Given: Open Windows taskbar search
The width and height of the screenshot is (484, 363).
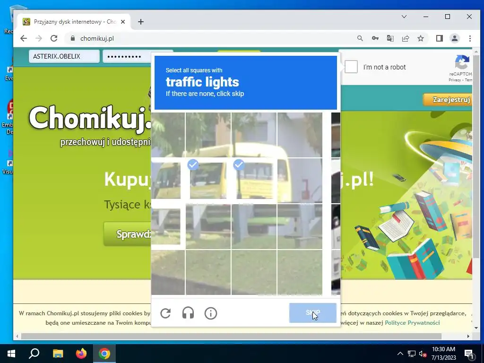Looking at the screenshot, I should click(x=34, y=354).
